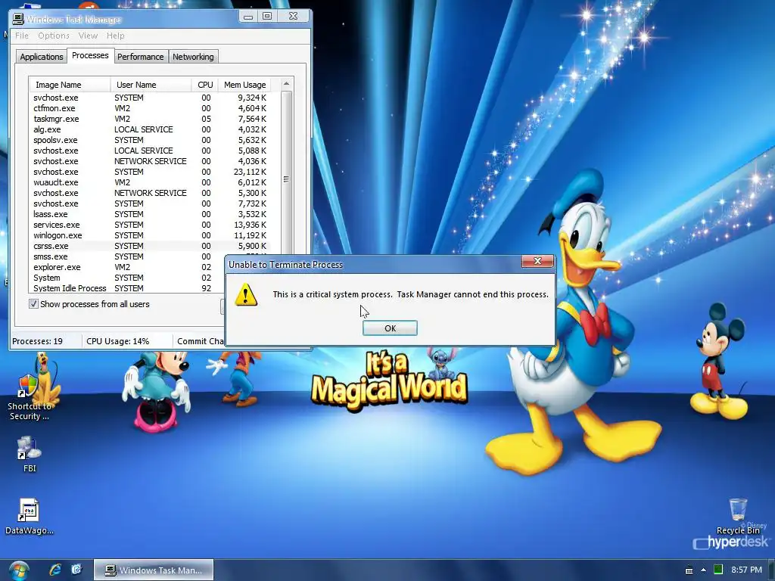Maximize the Windows Task Manager window
Viewport: 775px width, 581px height.
point(267,17)
